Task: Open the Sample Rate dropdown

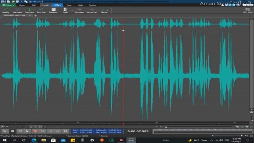Action: coord(77,136)
